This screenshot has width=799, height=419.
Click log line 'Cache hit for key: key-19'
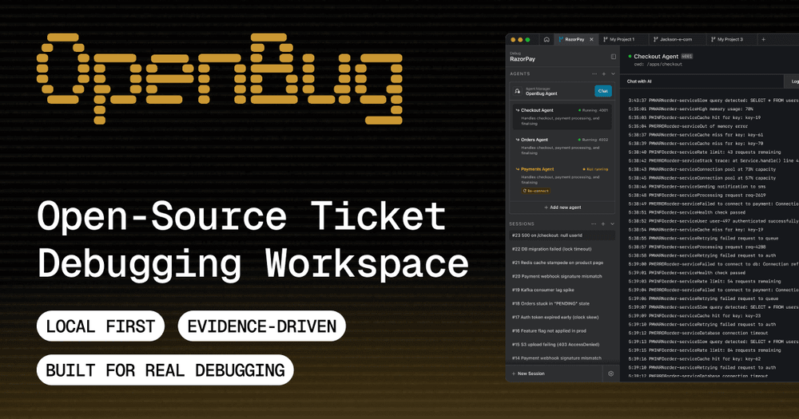tap(694, 117)
